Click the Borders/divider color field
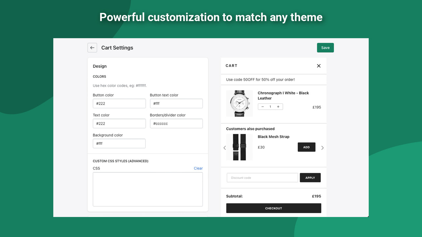The image size is (422, 237). (x=176, y=123)
